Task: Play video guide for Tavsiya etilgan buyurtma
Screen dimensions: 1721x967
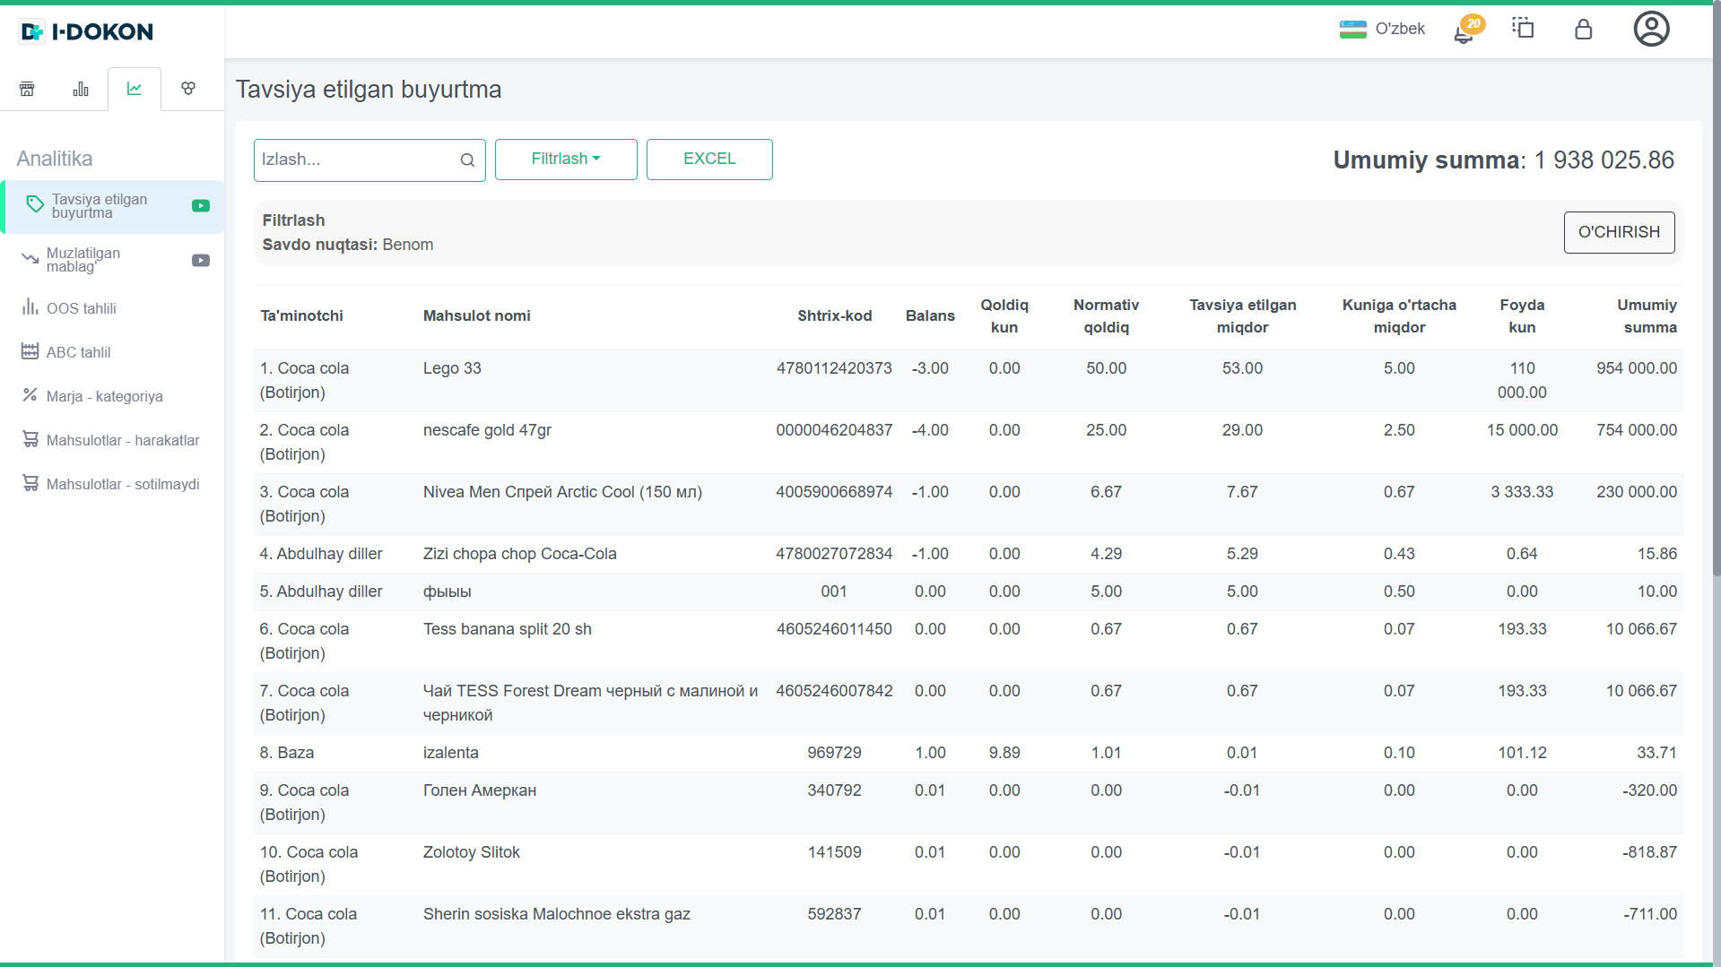Action: coord(201,206)
